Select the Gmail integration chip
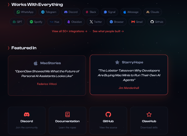Image resolution: width=187 pixels, height=136 pixels. tap(137, 22)
